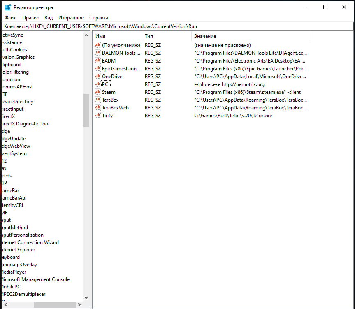Select the Keyboard key in tree
Viewport: 355px width, 309px height.
coord(11,257)
